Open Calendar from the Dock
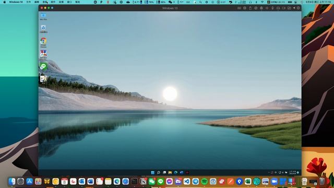 point(64,181)
